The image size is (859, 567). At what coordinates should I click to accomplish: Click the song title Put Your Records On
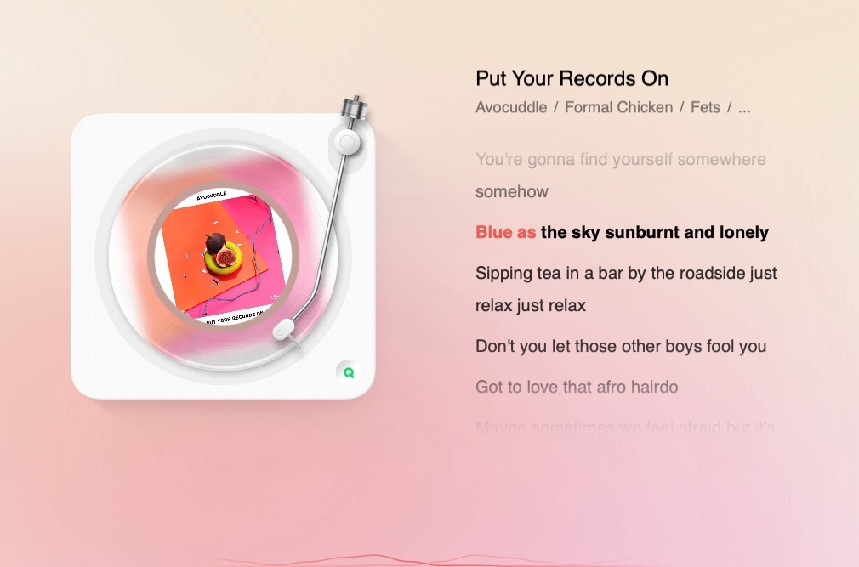(x=572, y=78)
